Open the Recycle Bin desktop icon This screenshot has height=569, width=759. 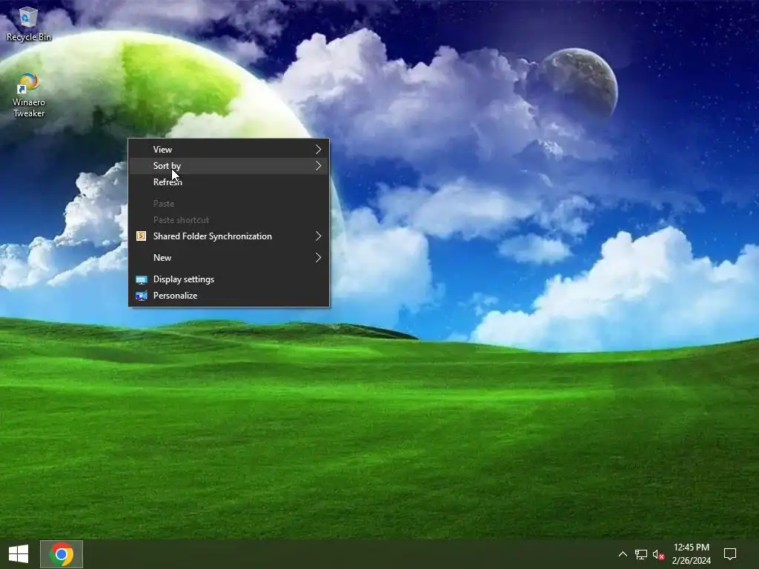click(29, 24)
